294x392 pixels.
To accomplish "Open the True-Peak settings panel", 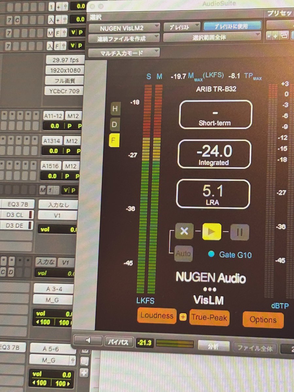I will pos(209,317).
